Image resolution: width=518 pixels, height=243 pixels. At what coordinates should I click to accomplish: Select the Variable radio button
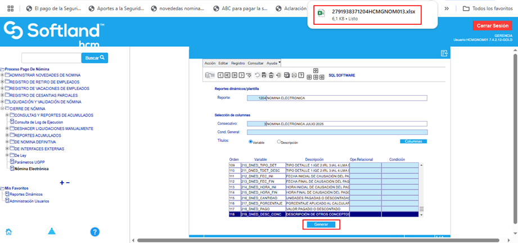tap(251, 142)
